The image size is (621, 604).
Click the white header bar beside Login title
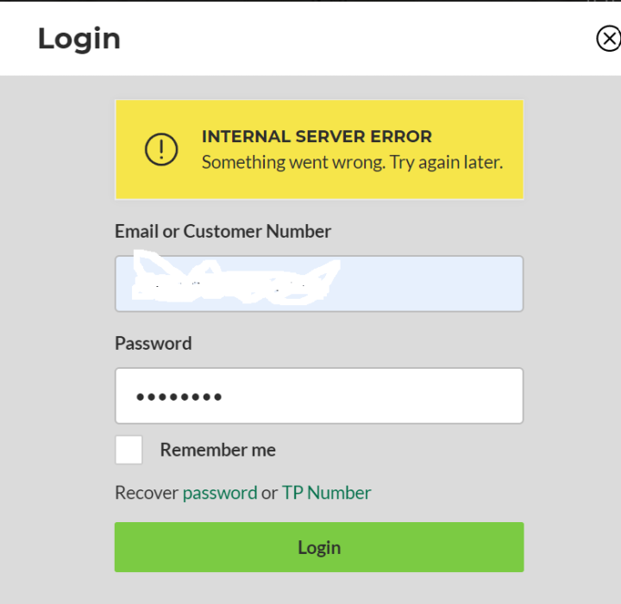coord(345,39)
